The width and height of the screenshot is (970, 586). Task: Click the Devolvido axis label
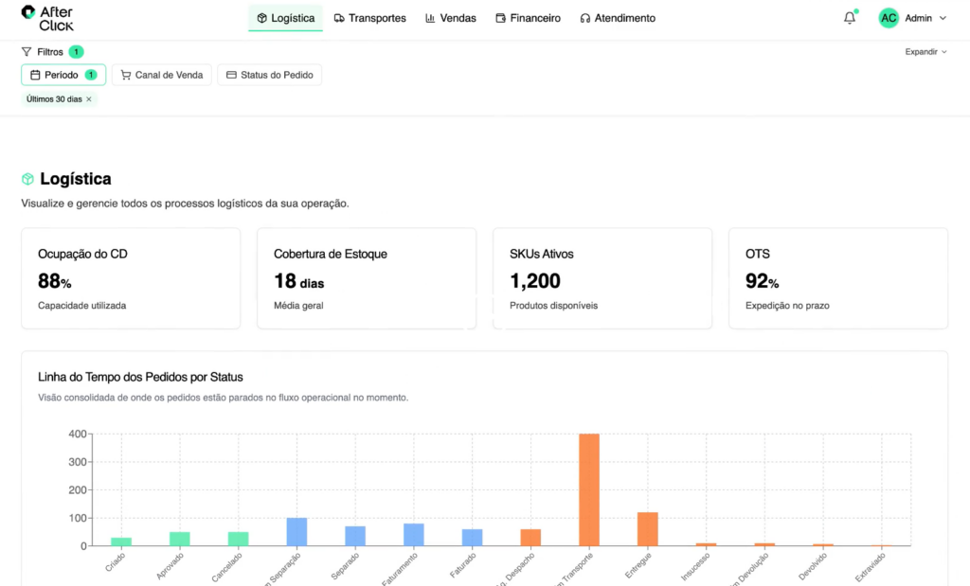coord(813,565)
